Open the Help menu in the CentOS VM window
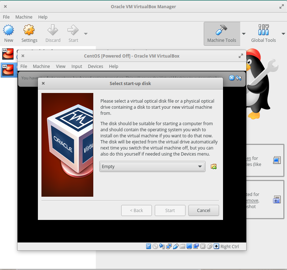Screen dimensions: 287x270 114,66
